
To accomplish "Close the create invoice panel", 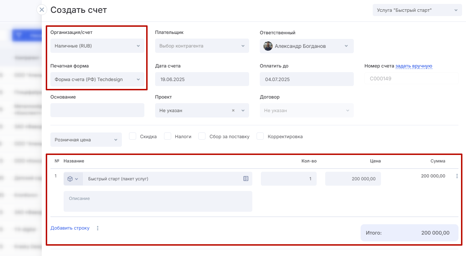I will point(42,10).
